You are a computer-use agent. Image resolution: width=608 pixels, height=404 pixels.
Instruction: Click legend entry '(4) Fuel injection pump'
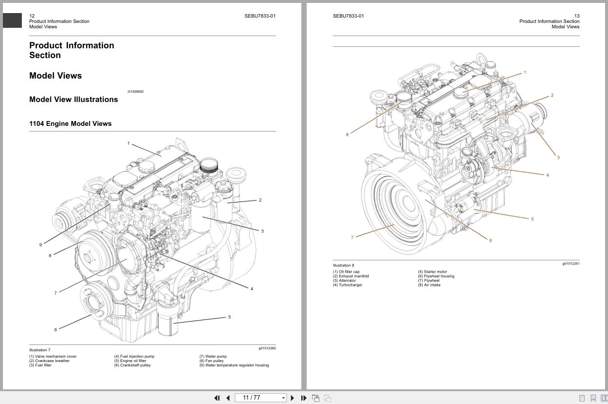[x=134, y=356]
